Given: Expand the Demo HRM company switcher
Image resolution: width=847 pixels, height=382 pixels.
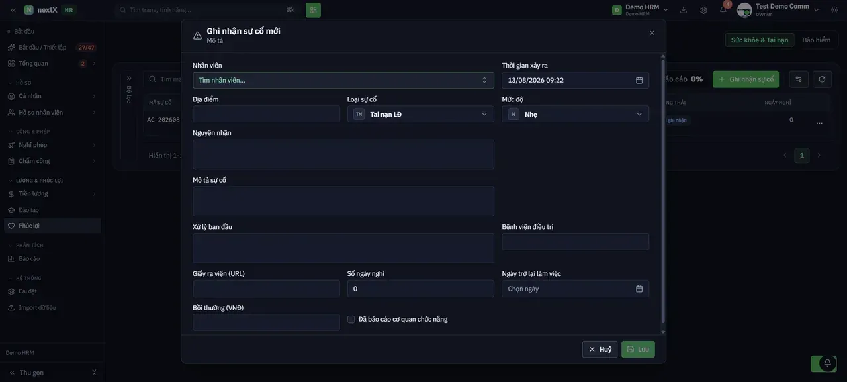Looking at the screenshot, I should [x=639, y=10].
